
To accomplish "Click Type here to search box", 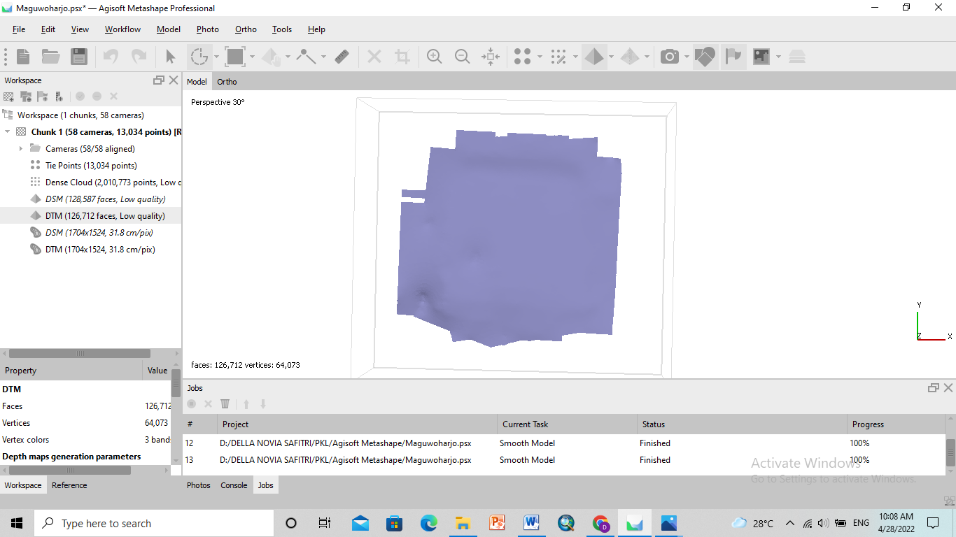I will pyautogui.click(x=154, y=523).
